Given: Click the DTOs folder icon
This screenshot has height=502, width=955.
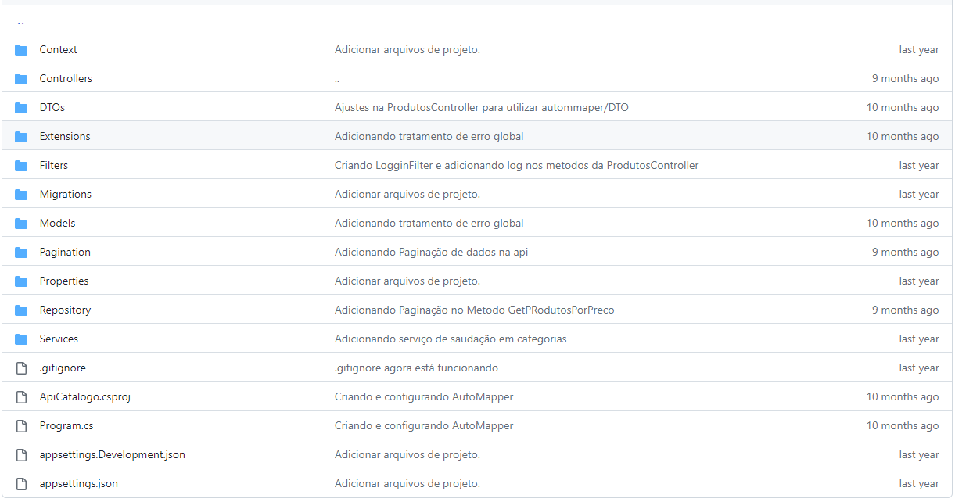Looking at the screenshot, I should (x=20, y=107).
